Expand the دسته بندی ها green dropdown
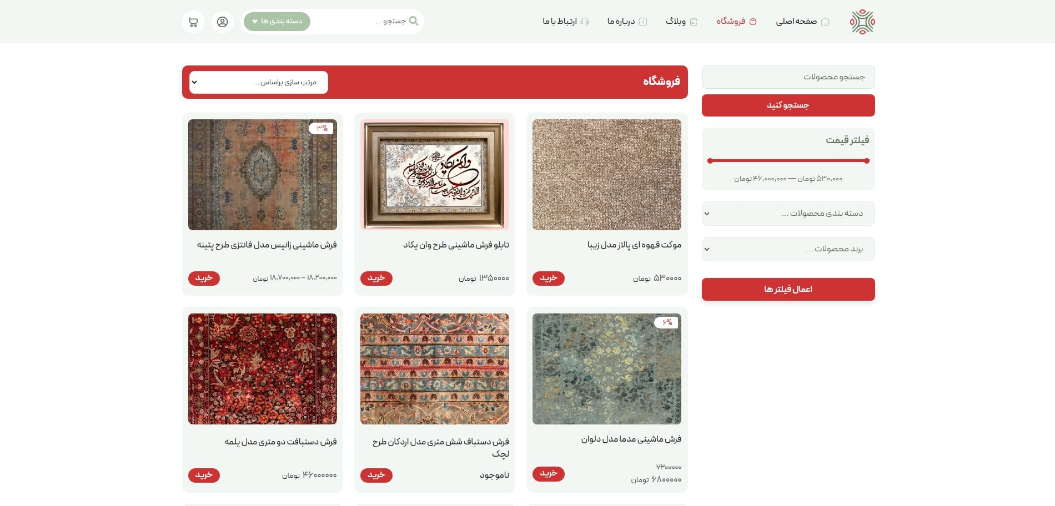This screenshot has width=1055, height=506. click(277, 22)
